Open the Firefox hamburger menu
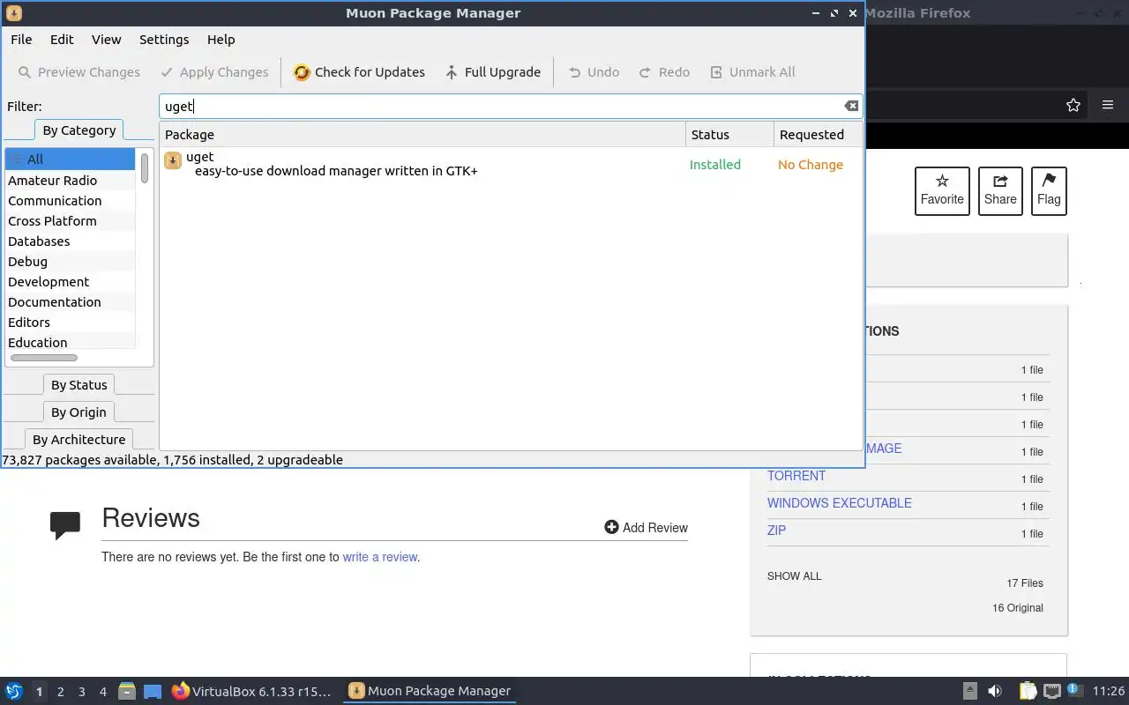1129x705 pixels. pyautogui.click(x=1108, y=105)
